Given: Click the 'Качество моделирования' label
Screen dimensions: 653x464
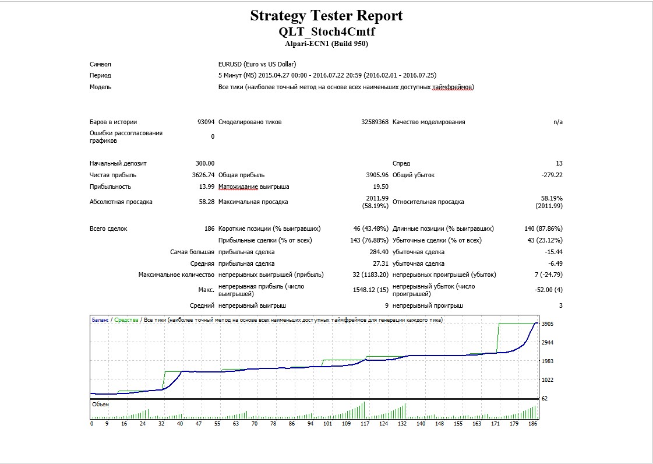Looking at the screenshot, I should [x=429, y=122].
